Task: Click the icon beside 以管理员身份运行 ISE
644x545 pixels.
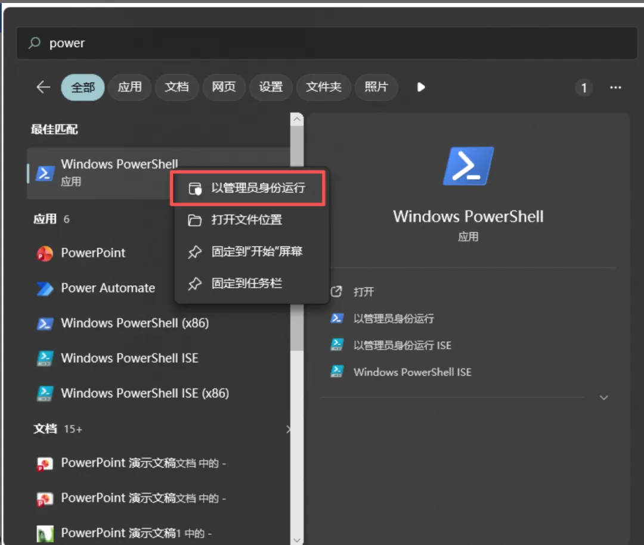Action: (x=337, y=345)
